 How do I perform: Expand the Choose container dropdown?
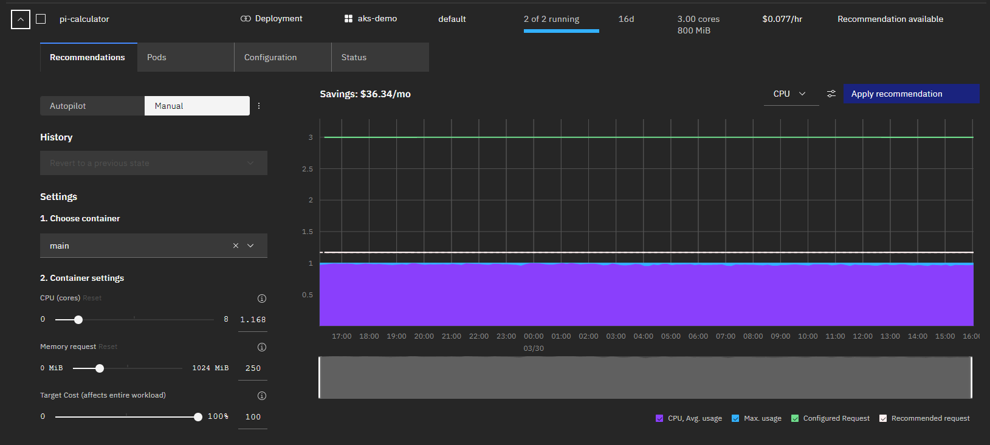click(x=250, y=246)
